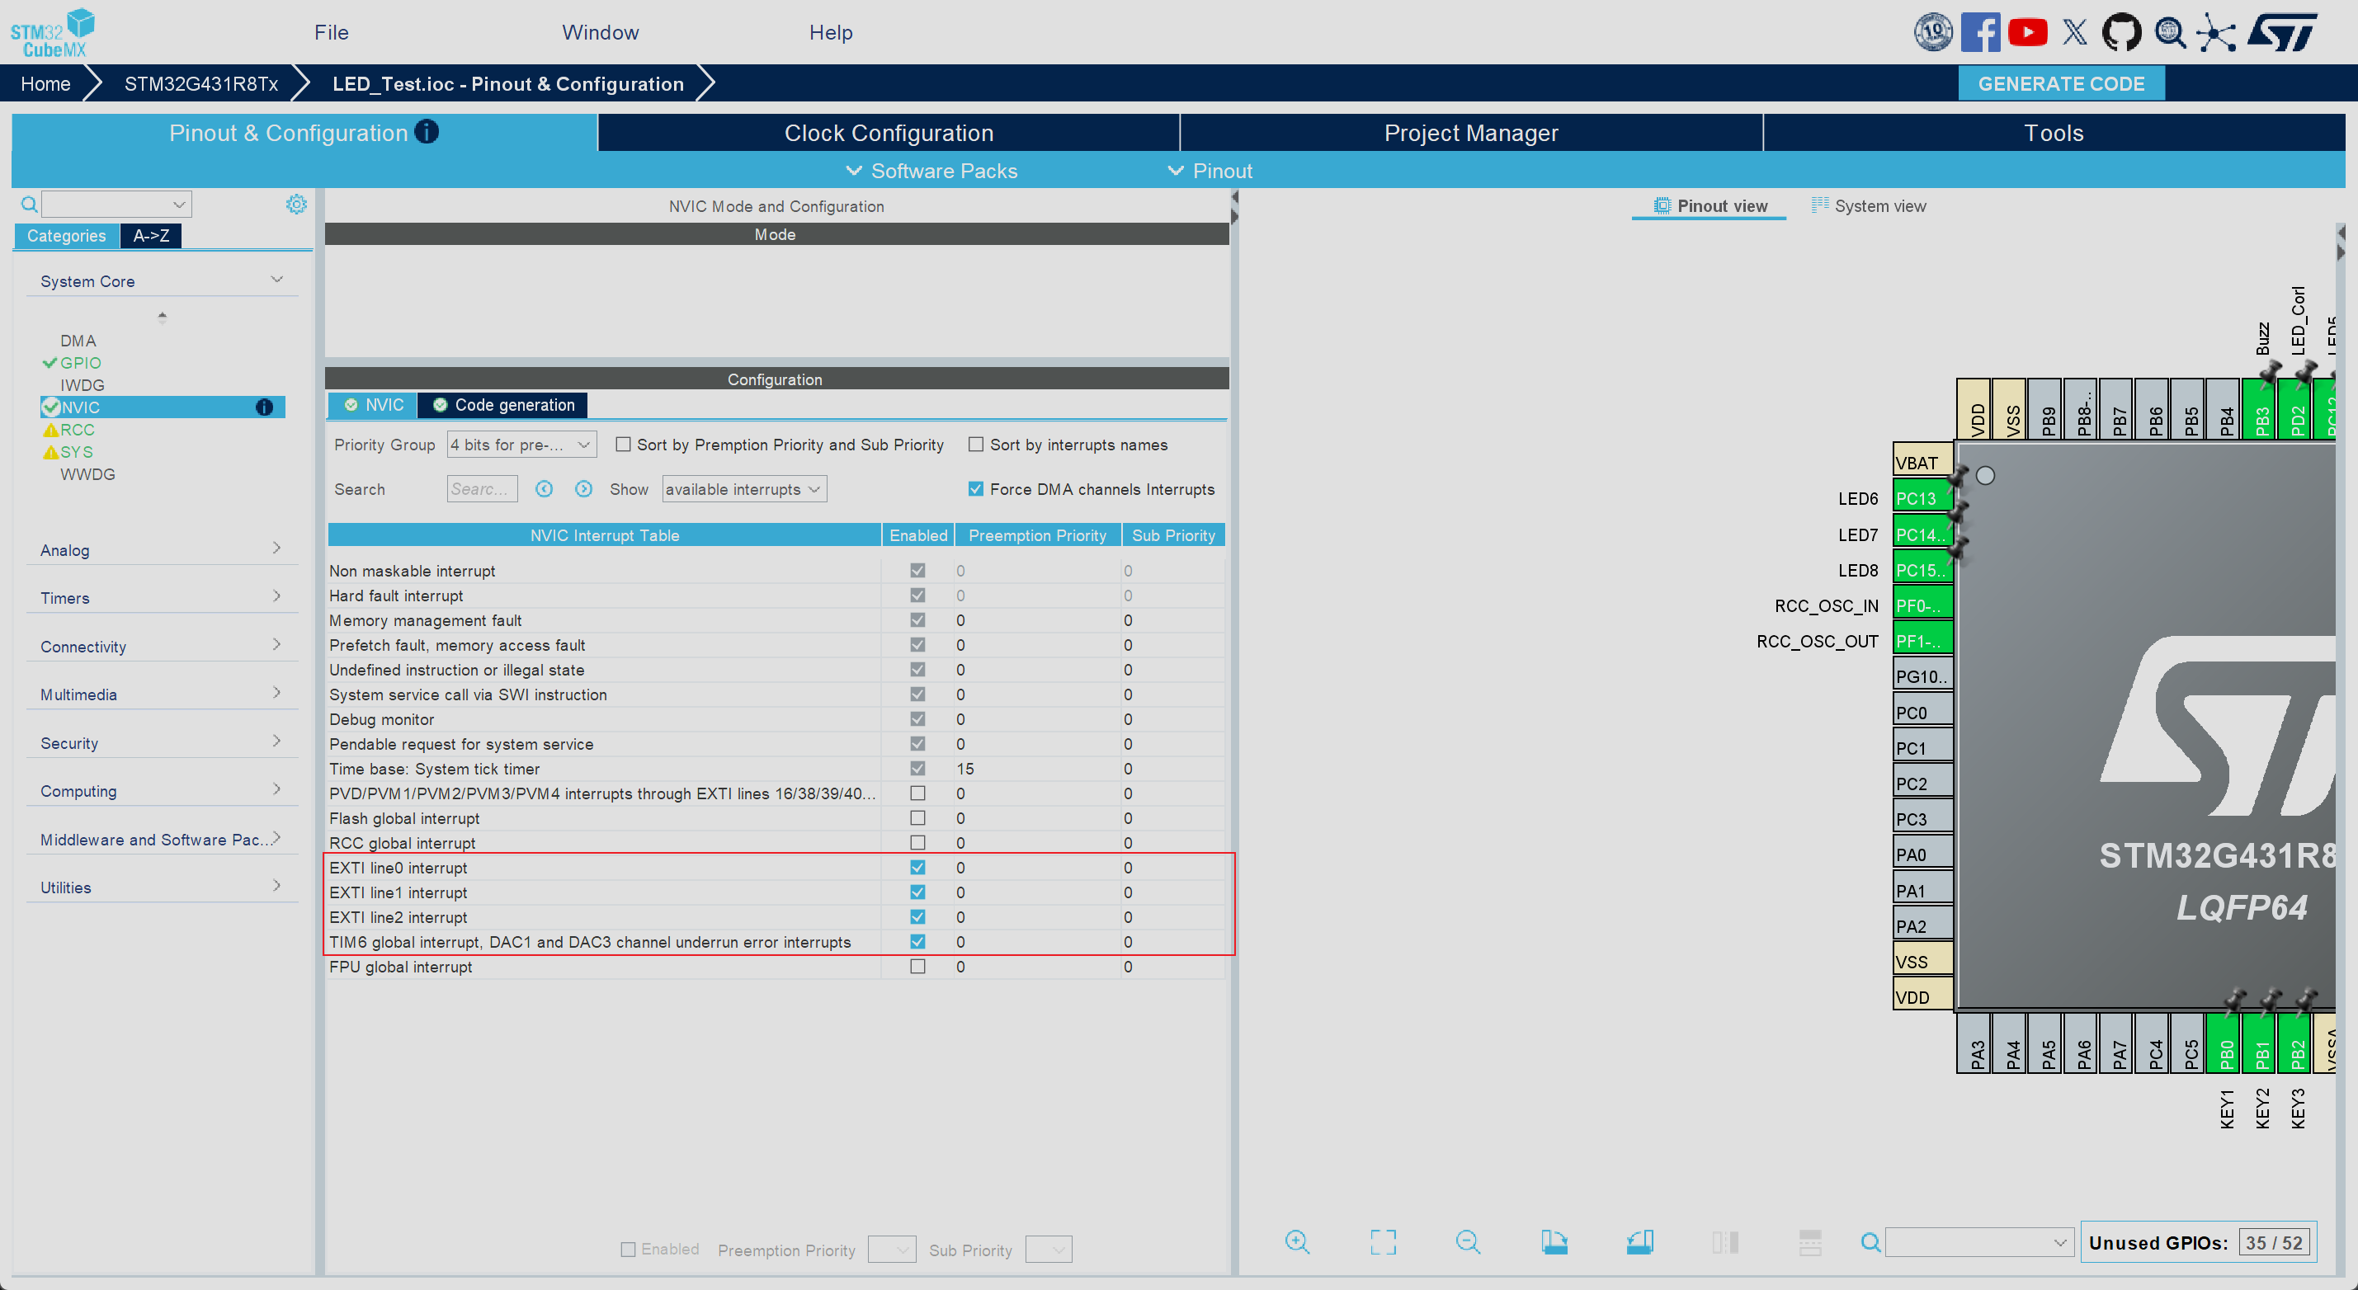2358x1290 pixels.
Task: Click the NVIC search input field
Action: (x=482, y=489)
